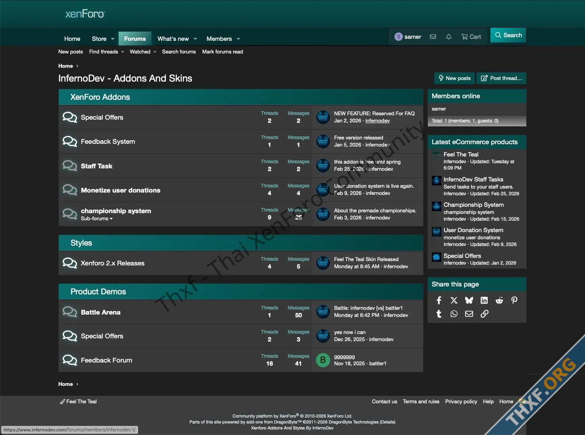Go to the Home navigation tab

pos(72,39)
